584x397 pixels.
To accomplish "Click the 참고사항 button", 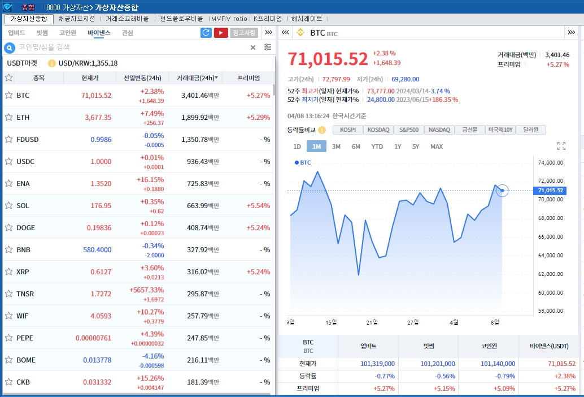I will [x=244, y=33].
